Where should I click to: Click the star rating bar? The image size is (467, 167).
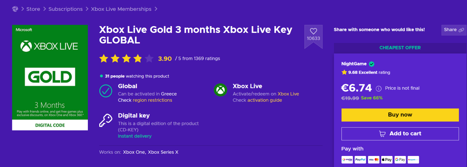126,58
